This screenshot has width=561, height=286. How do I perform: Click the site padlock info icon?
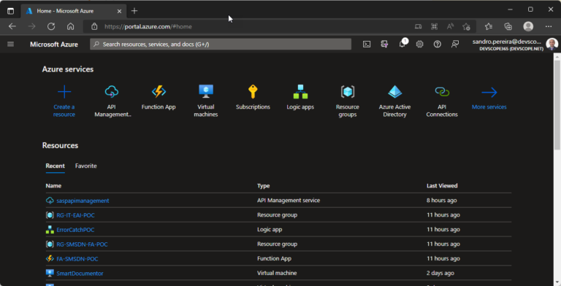coord(94,26)
